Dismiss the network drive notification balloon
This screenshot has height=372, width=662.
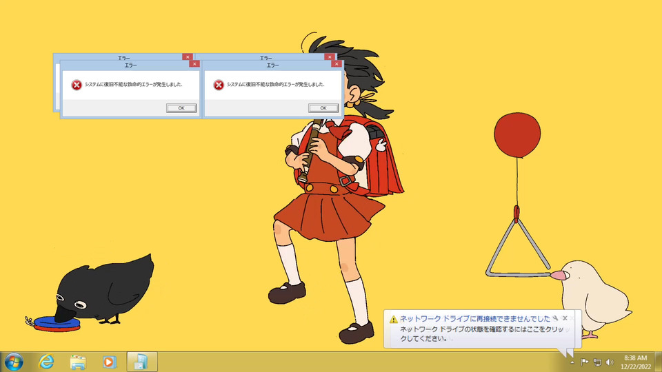[x=565, y=318]
